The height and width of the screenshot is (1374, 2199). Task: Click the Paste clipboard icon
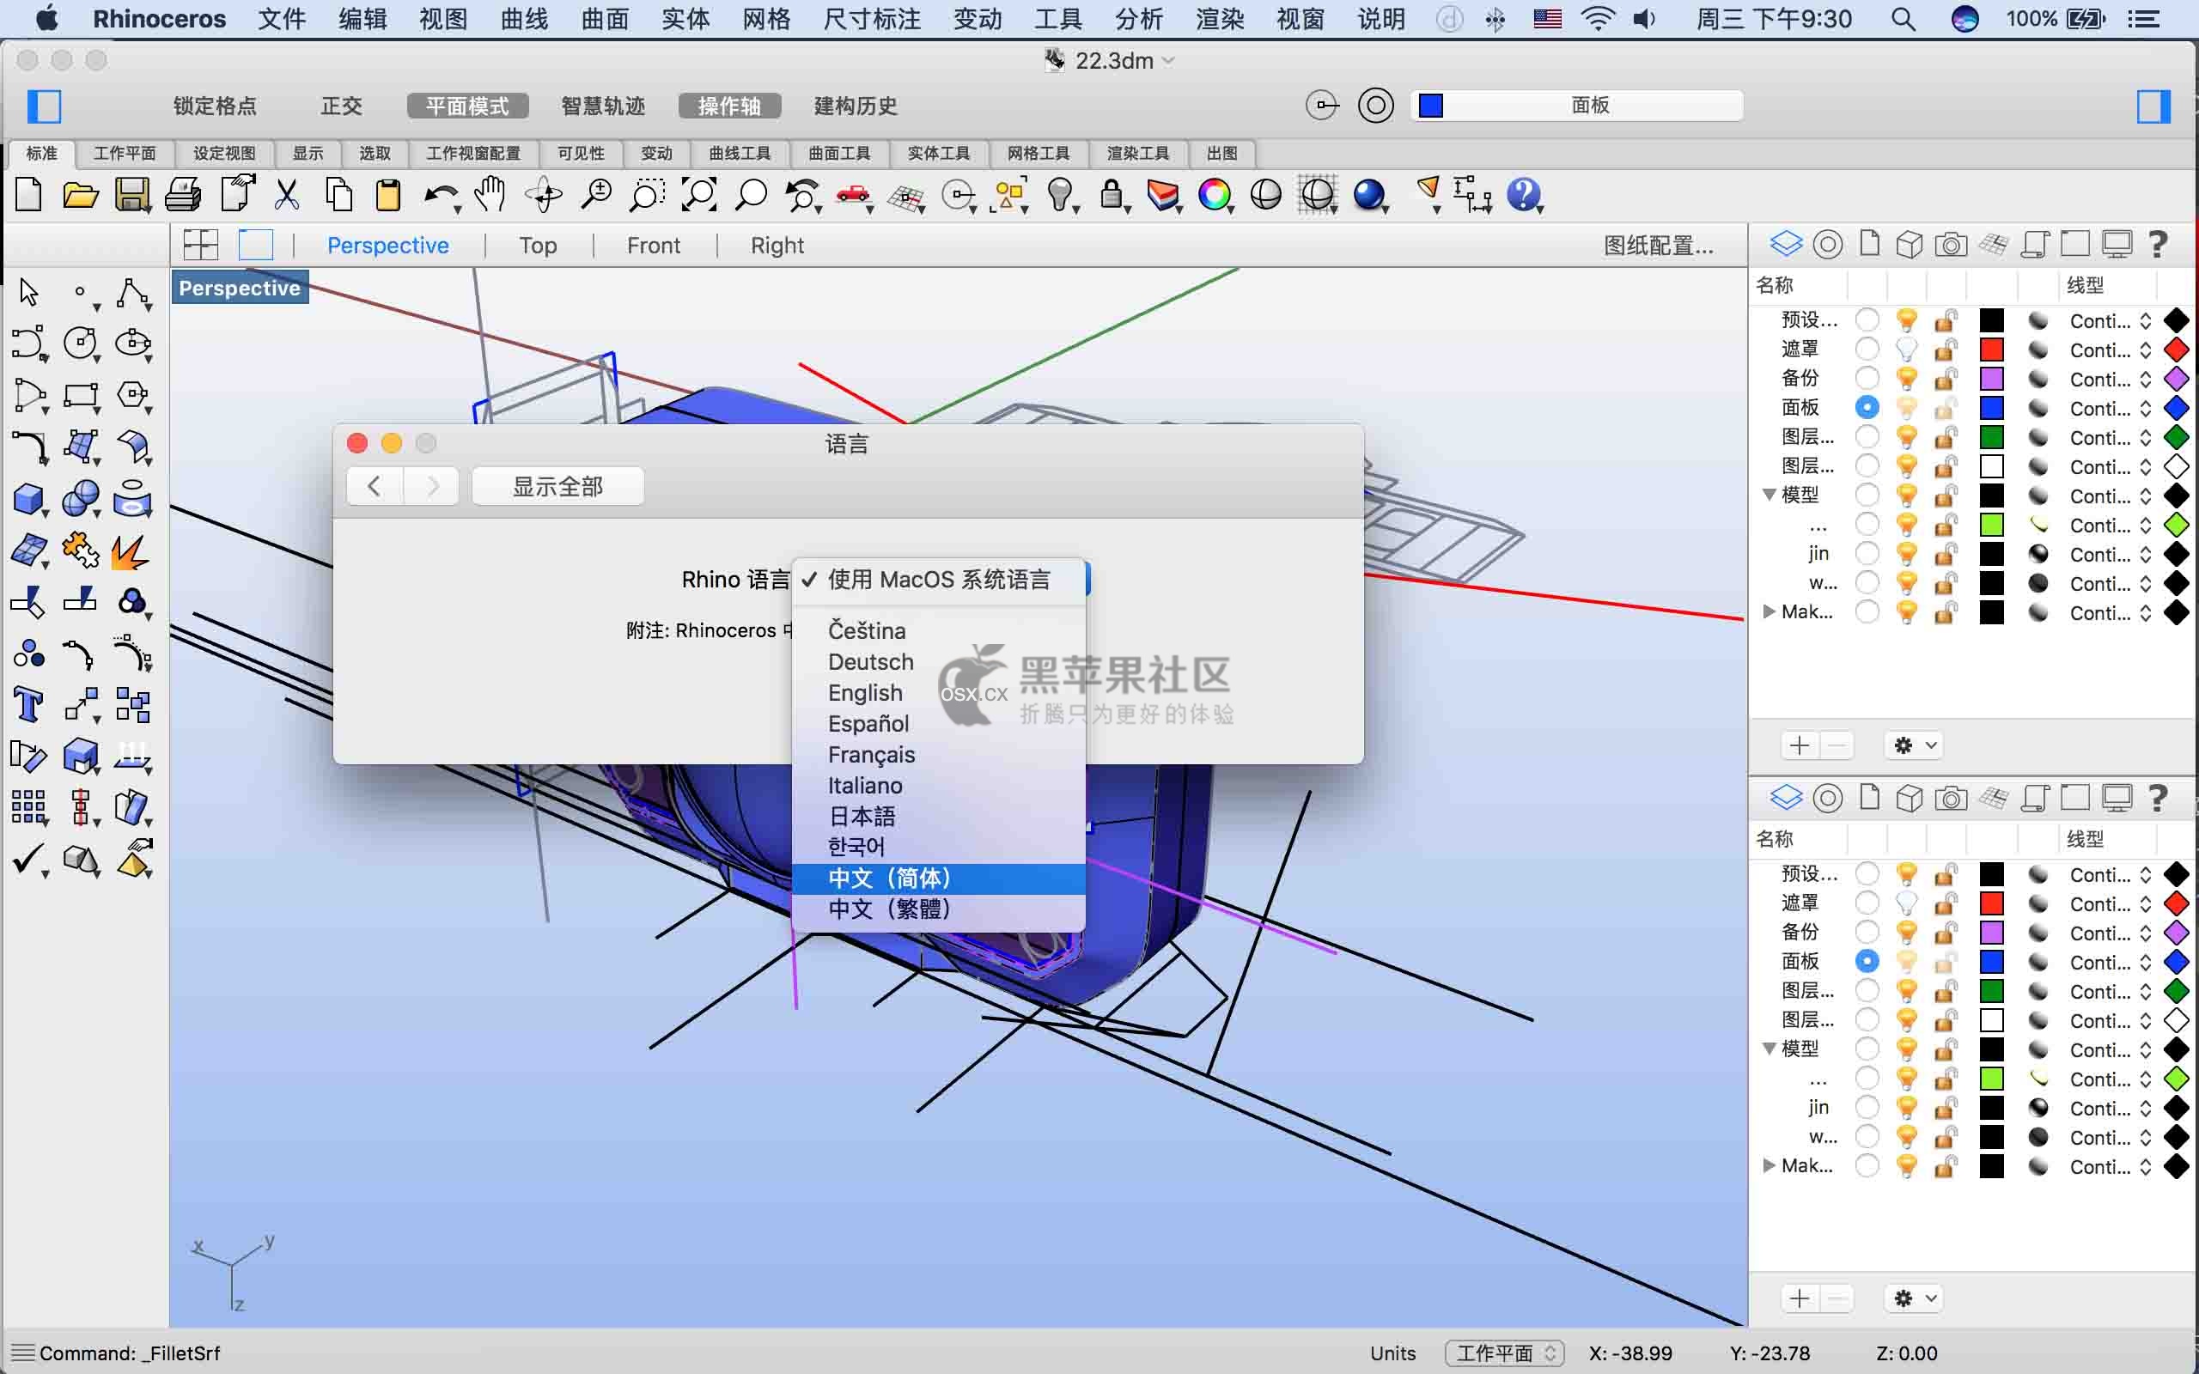pos(389,194)
